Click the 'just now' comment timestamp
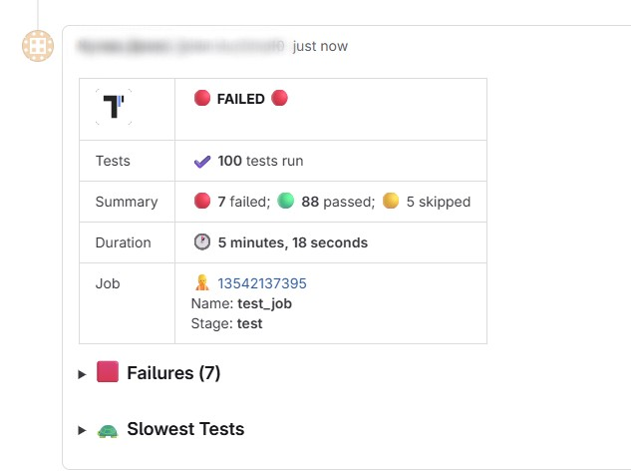 point(320,46)
